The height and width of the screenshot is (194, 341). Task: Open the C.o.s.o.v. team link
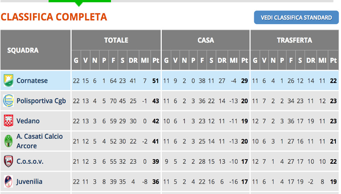[x=30, y=161]
